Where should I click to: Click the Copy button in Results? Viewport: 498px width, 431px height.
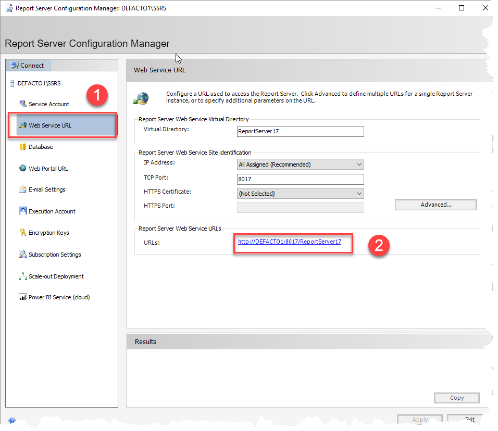pyautogui.click(x=456, y=398)
